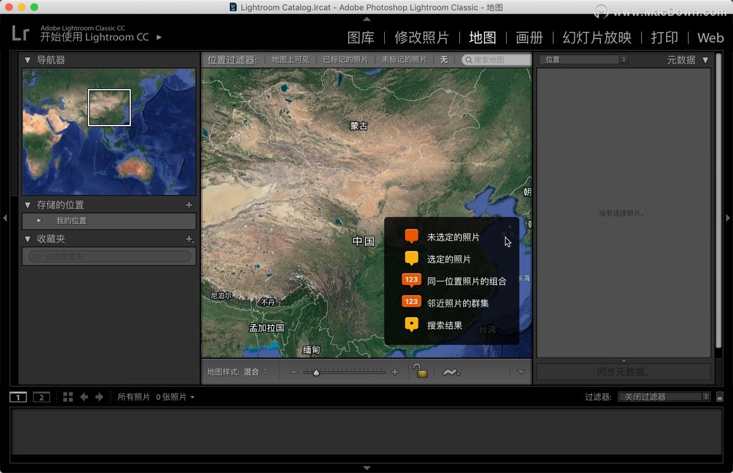Click the right panel vertical scrollbar

coord(718,201)
